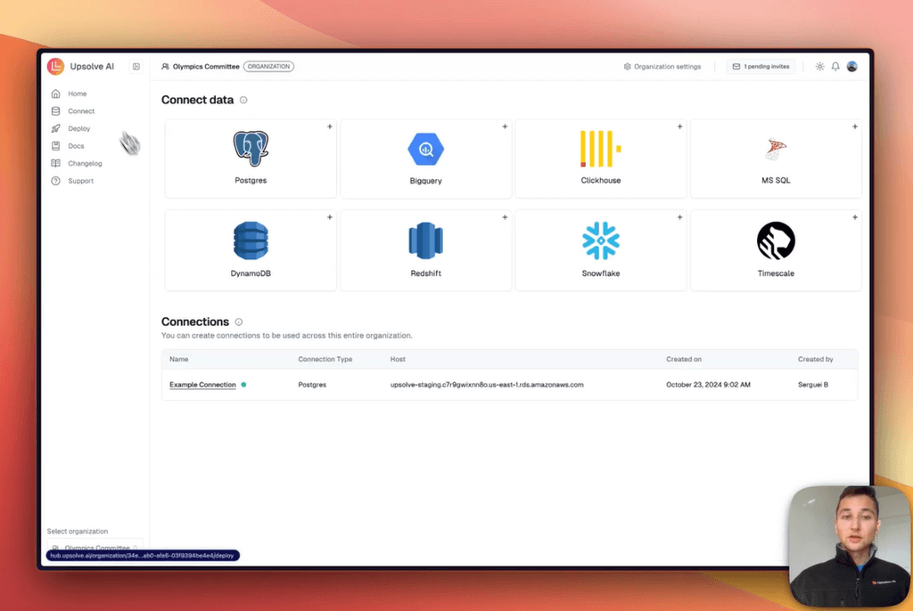Open the Select organization picker
The image size is (913, 611).
point(77,531)
